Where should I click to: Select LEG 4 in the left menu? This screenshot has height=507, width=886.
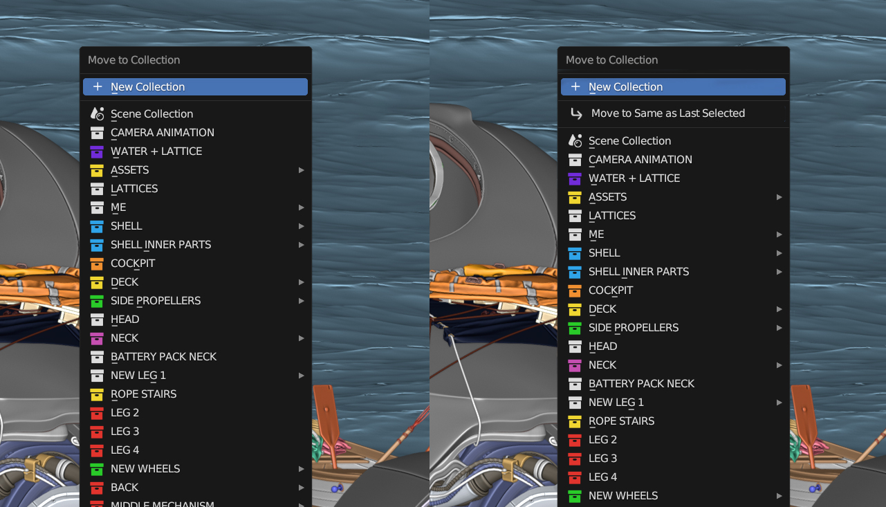pyautogui.click(x=195, y=450)
